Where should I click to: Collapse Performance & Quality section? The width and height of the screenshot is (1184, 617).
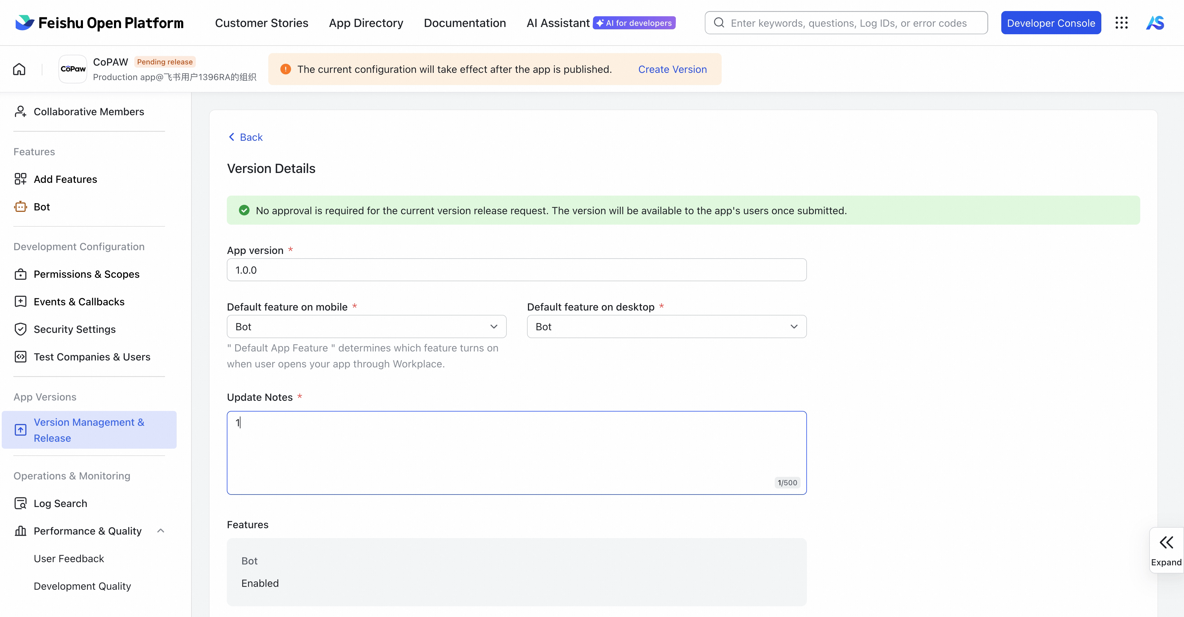pos(160,531)
